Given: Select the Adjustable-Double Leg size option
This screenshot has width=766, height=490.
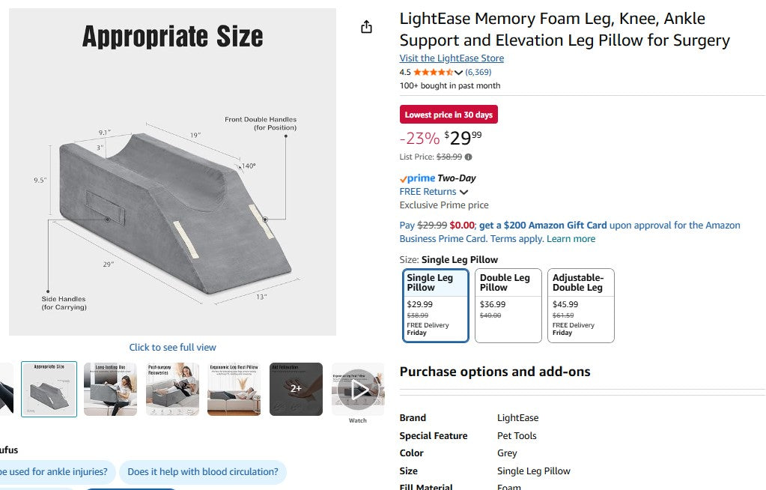Looking at the screenshot, I should click(x=580, y=305).
